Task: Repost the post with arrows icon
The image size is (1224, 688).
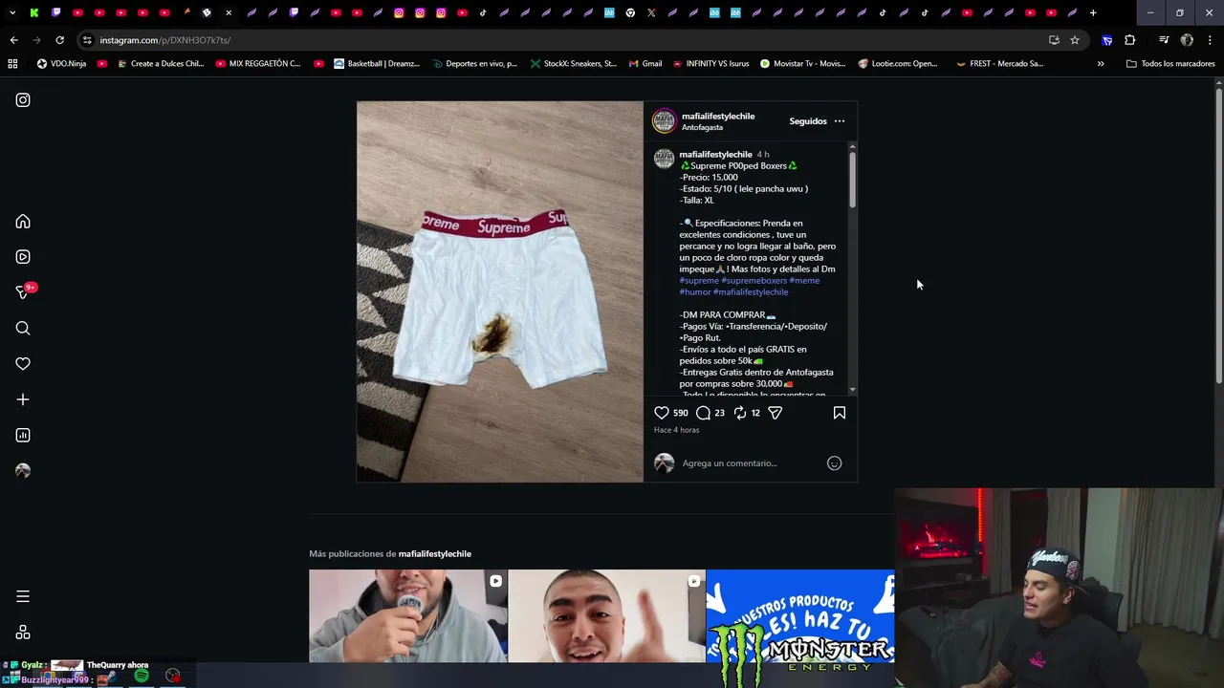Action: (740, 413)
